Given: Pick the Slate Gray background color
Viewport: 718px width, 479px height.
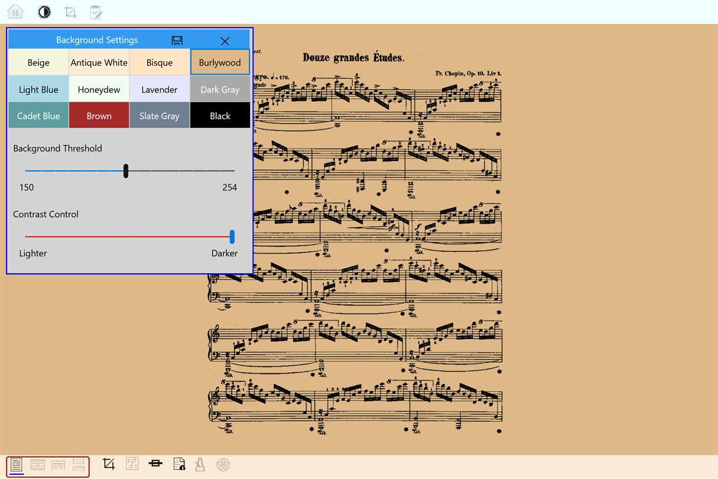Looking at the screenshot, I should pos(160,116).
